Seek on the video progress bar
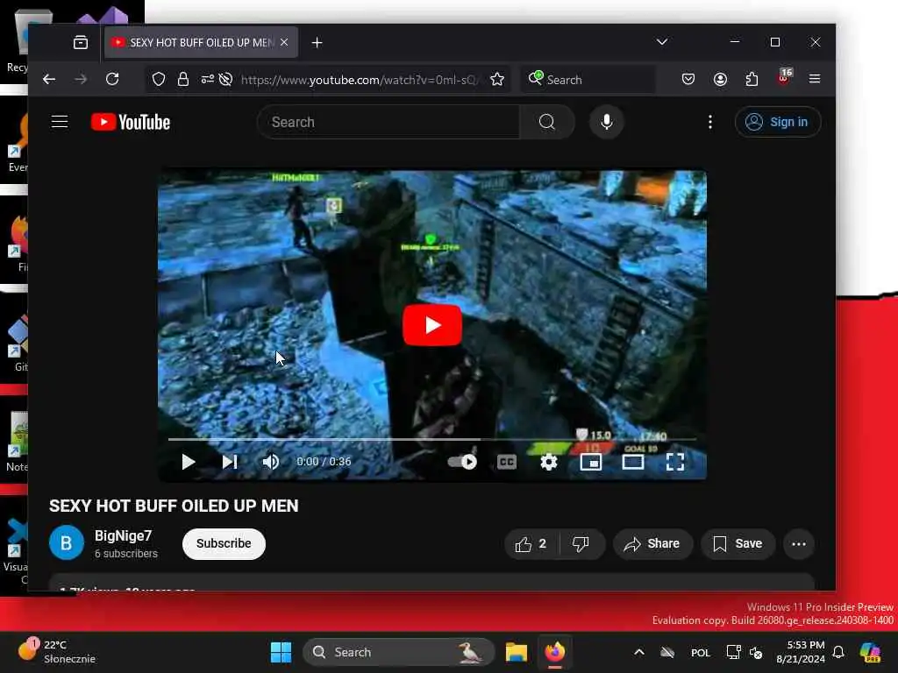This screenshot has height=673, width=898. pos(432,440)
